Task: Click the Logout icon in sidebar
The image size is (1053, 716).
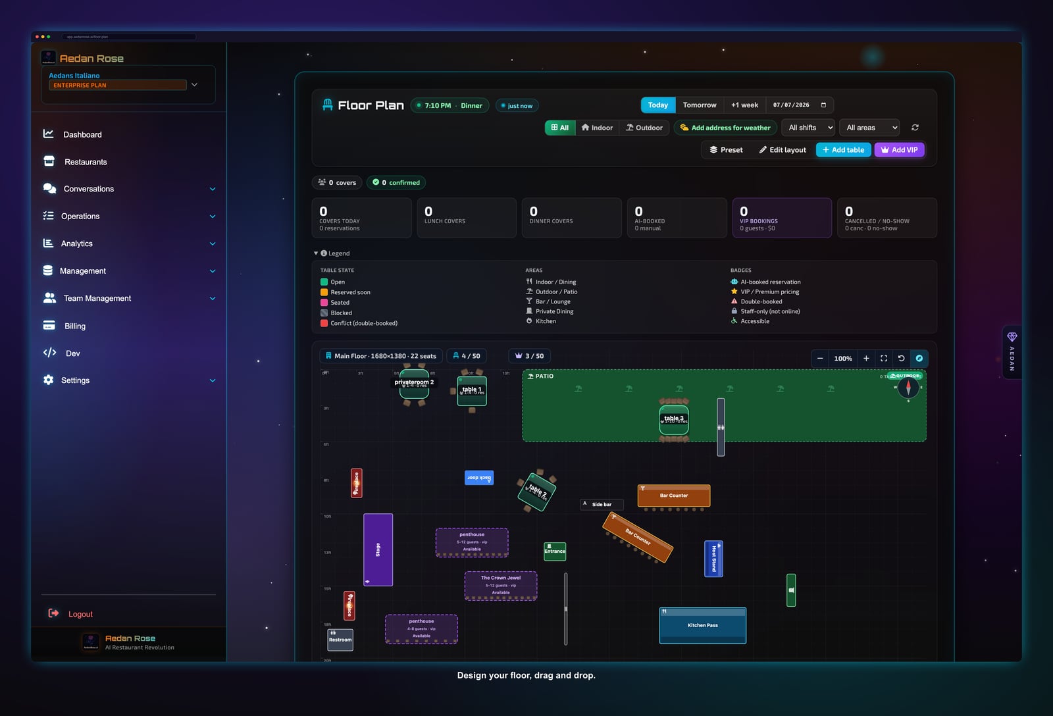Action: point(53,613)
